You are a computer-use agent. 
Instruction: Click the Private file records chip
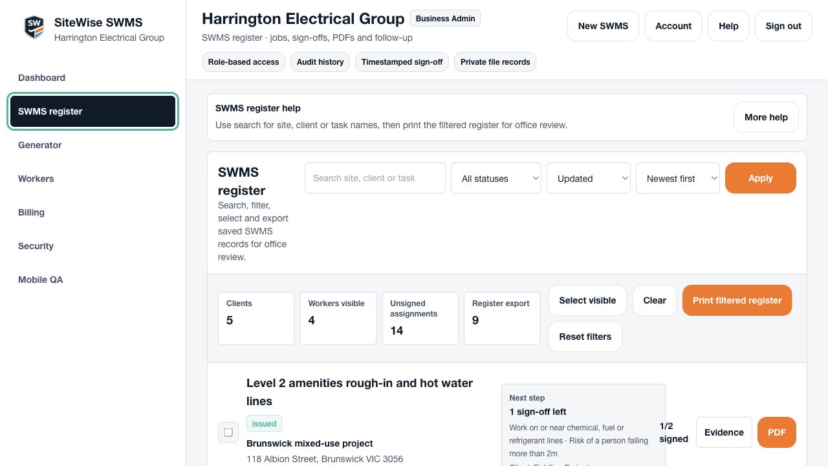coord(495,62)
